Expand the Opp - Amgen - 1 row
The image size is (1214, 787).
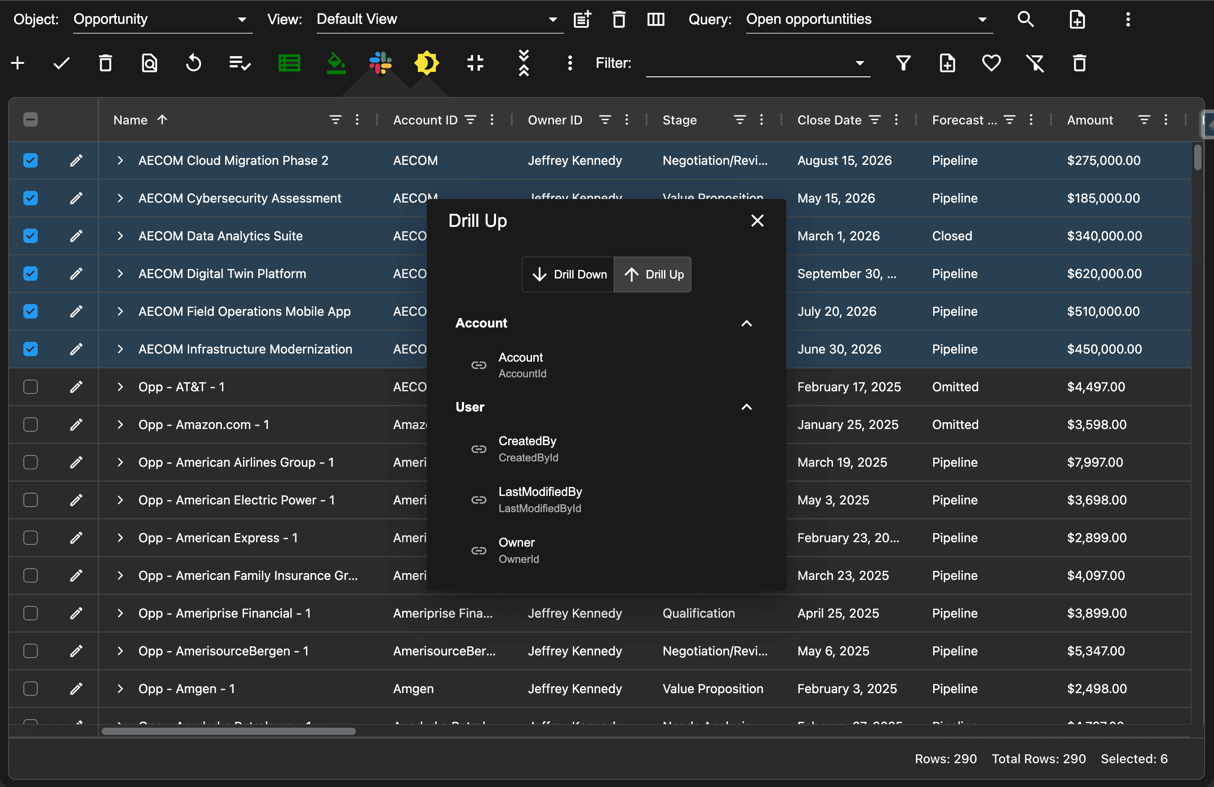[x=120, y=689]
